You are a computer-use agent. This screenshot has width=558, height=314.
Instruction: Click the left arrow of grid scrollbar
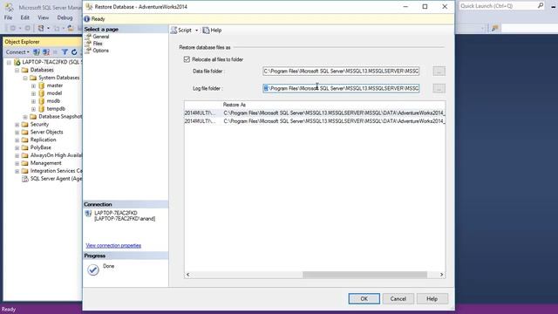pyautogui.click(x=188, y=275)
